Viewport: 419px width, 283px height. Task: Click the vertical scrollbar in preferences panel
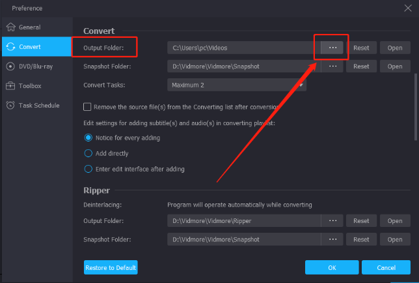[x=416, y=107]
